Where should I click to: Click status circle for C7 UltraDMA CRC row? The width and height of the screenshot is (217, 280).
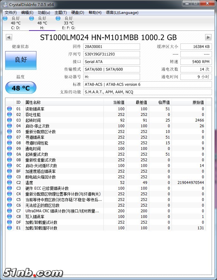click(9, 211)
